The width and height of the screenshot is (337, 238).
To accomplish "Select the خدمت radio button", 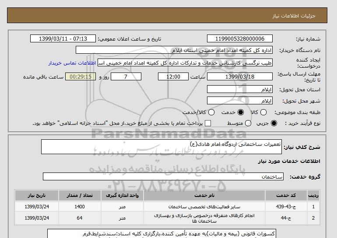I will 241,112.
